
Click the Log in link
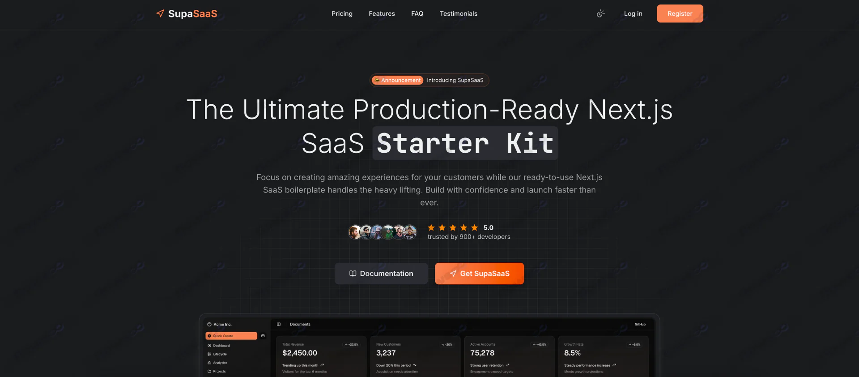(633, 14)
